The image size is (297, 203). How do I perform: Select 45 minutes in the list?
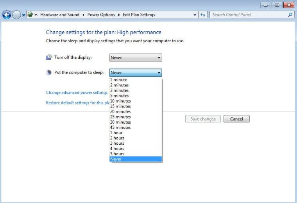pyautogui.click(x=120, y=128)
